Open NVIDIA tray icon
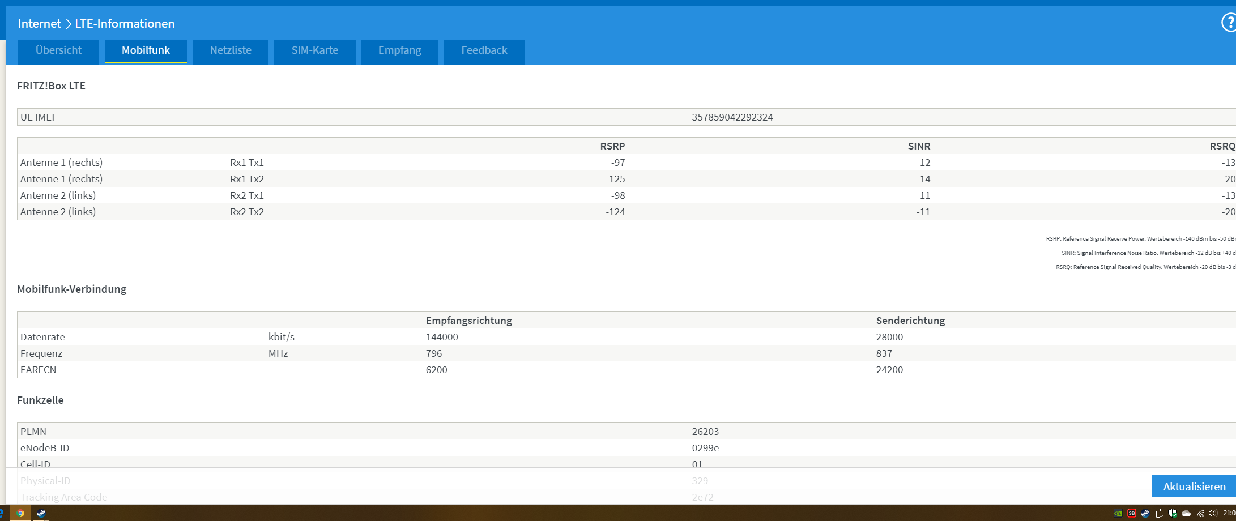This screenshot has width=1236, height=521. click(1118, 513)
